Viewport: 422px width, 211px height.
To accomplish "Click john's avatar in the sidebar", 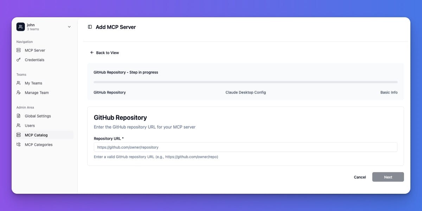I will tap(20, 26).
